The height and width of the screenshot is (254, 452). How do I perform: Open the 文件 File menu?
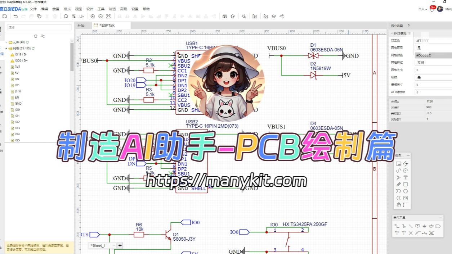[x=33, y=9]
